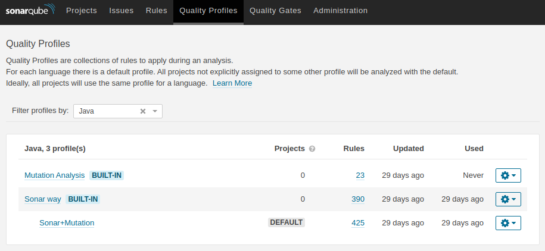545x251 pixels.
Task: Open the Mutation Analysis profile
Action: point(55,175)
